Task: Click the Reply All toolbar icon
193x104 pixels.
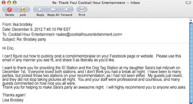Action: pyautogui.click(x=53, y=10)
